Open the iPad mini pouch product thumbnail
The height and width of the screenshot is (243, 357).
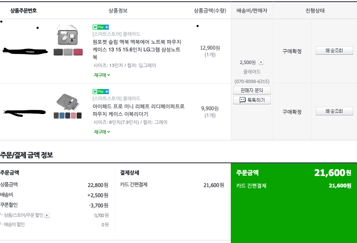coord(68,106)
